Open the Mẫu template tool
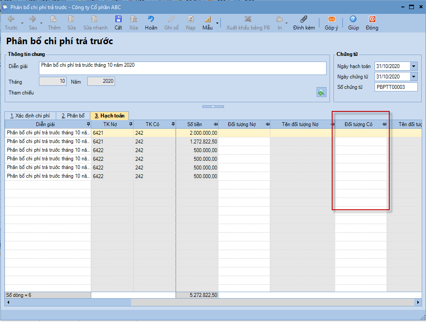The image size is (426, 322). (x=208, y=23)
